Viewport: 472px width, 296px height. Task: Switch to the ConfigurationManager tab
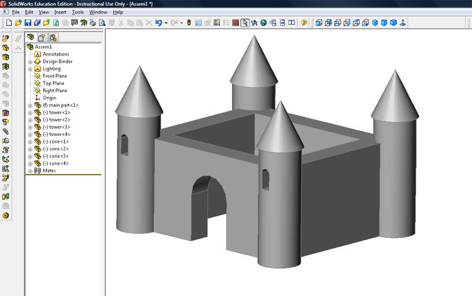pyautogui.click(x=53, y=38)
